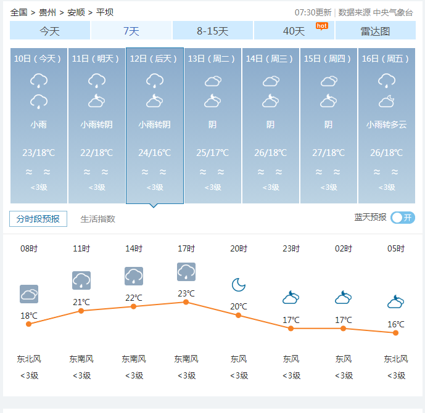The image size is (425, 413).
Task: Toggle the 蓝天预报 switch
Action: (403, 218)
